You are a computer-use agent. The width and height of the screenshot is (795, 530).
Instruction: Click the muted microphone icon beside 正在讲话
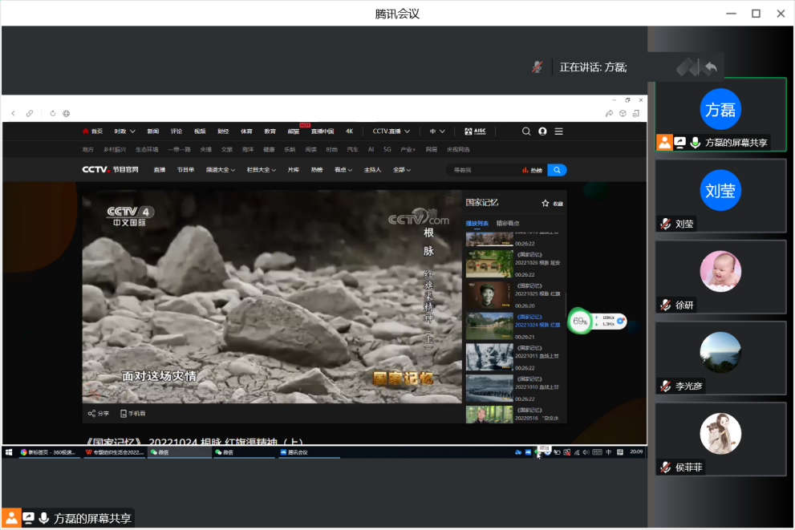tap(537, 67)
